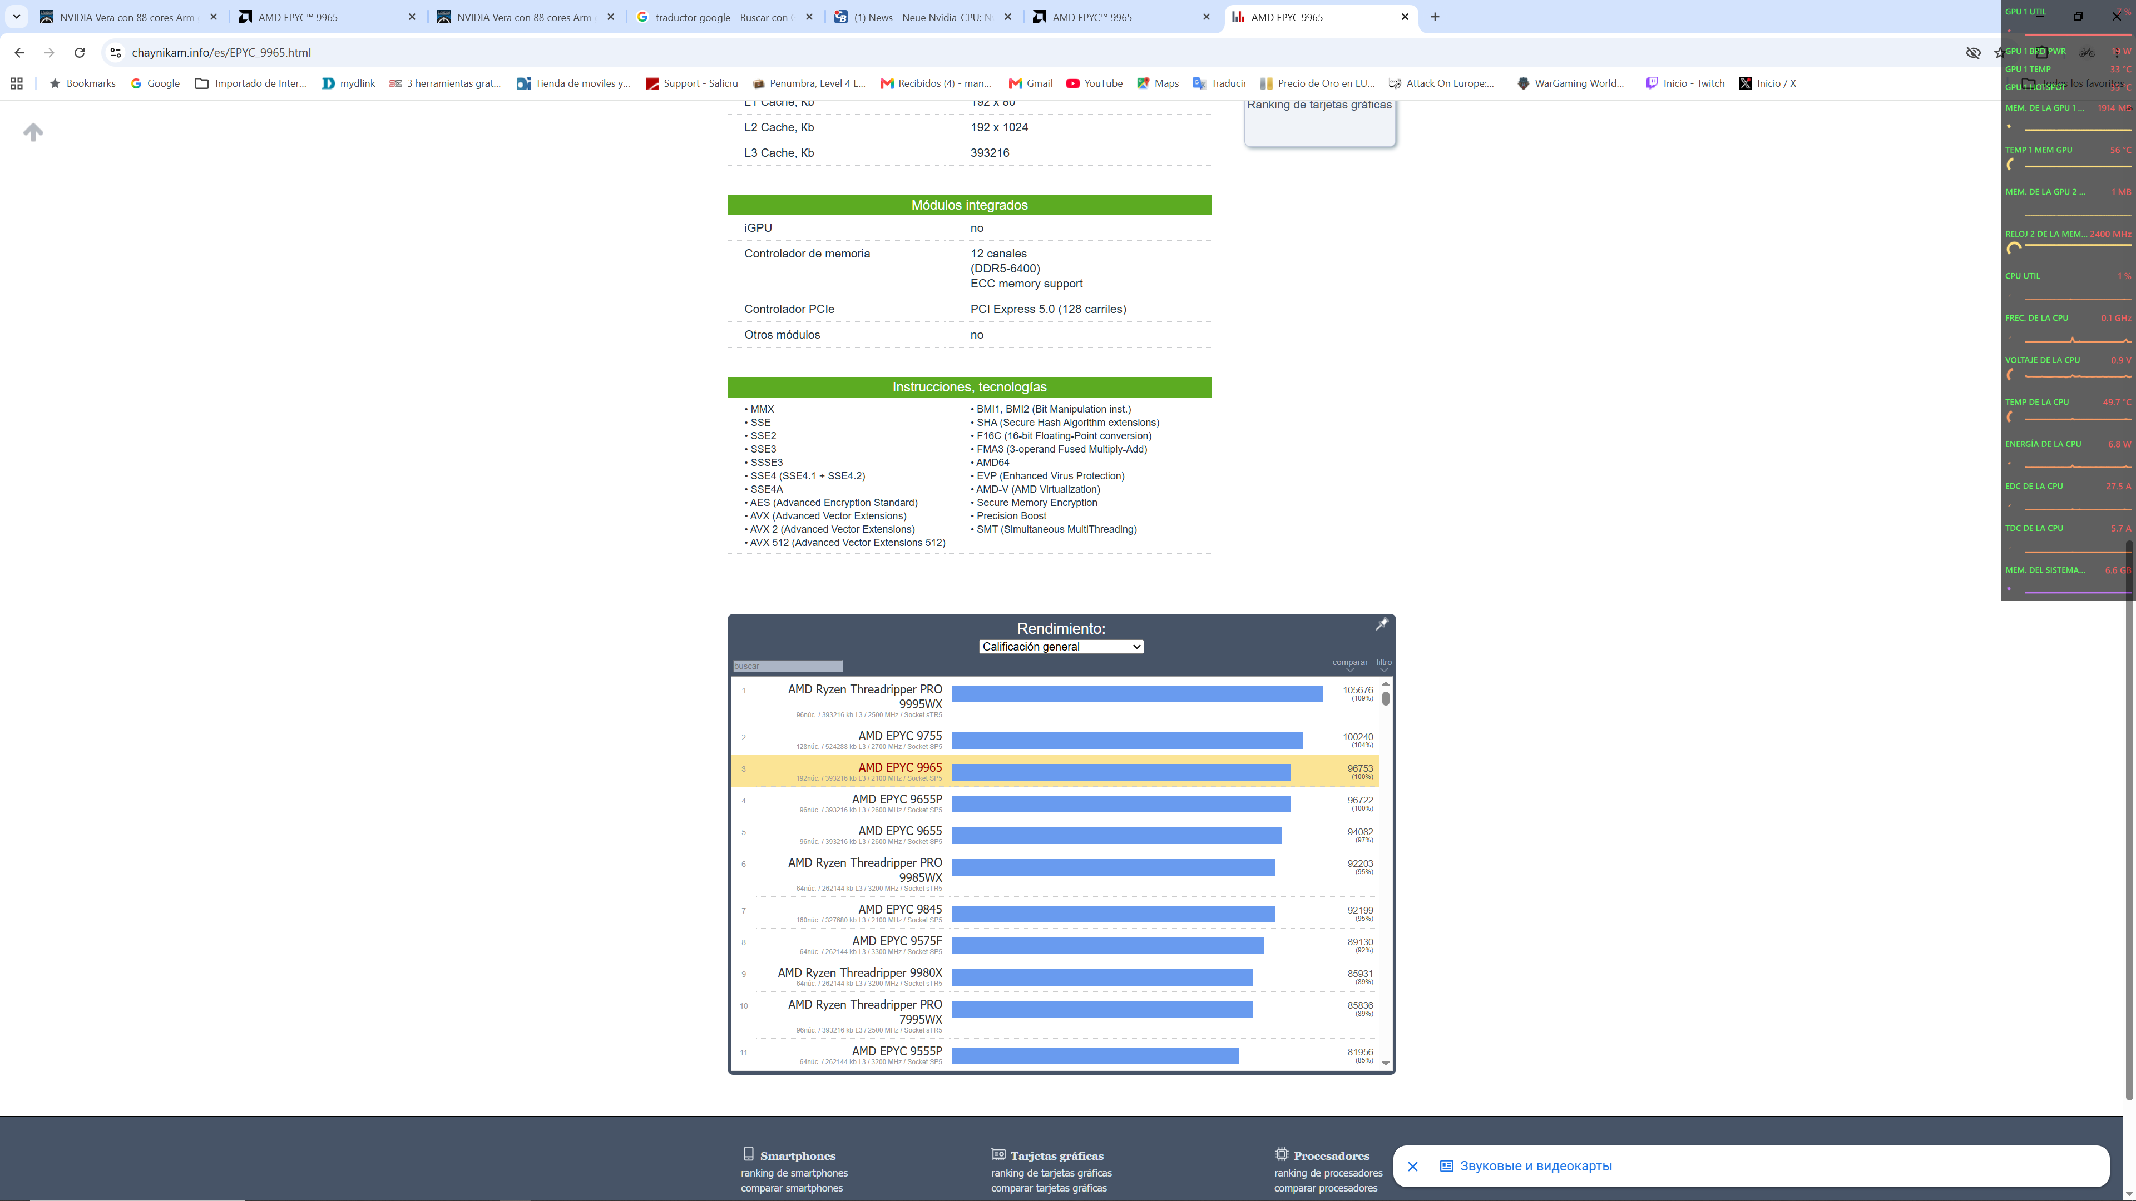Open the Precio de Oro en EU bookmark
2136x1201 pixels.
pos(1317,83)
